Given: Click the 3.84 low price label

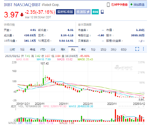Looking at the screenshot, I should click(x=141, y=99).
